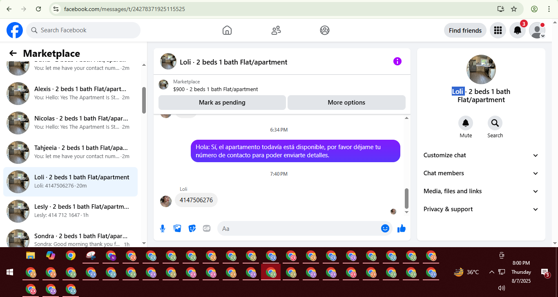Send a voice clip with microphone icon
Viewport: 558px width, 297px height.
(163, 228)
